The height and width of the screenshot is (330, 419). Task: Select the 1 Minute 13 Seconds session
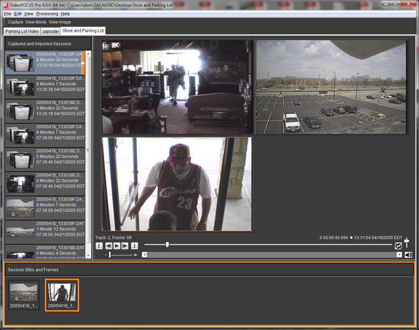45,232
